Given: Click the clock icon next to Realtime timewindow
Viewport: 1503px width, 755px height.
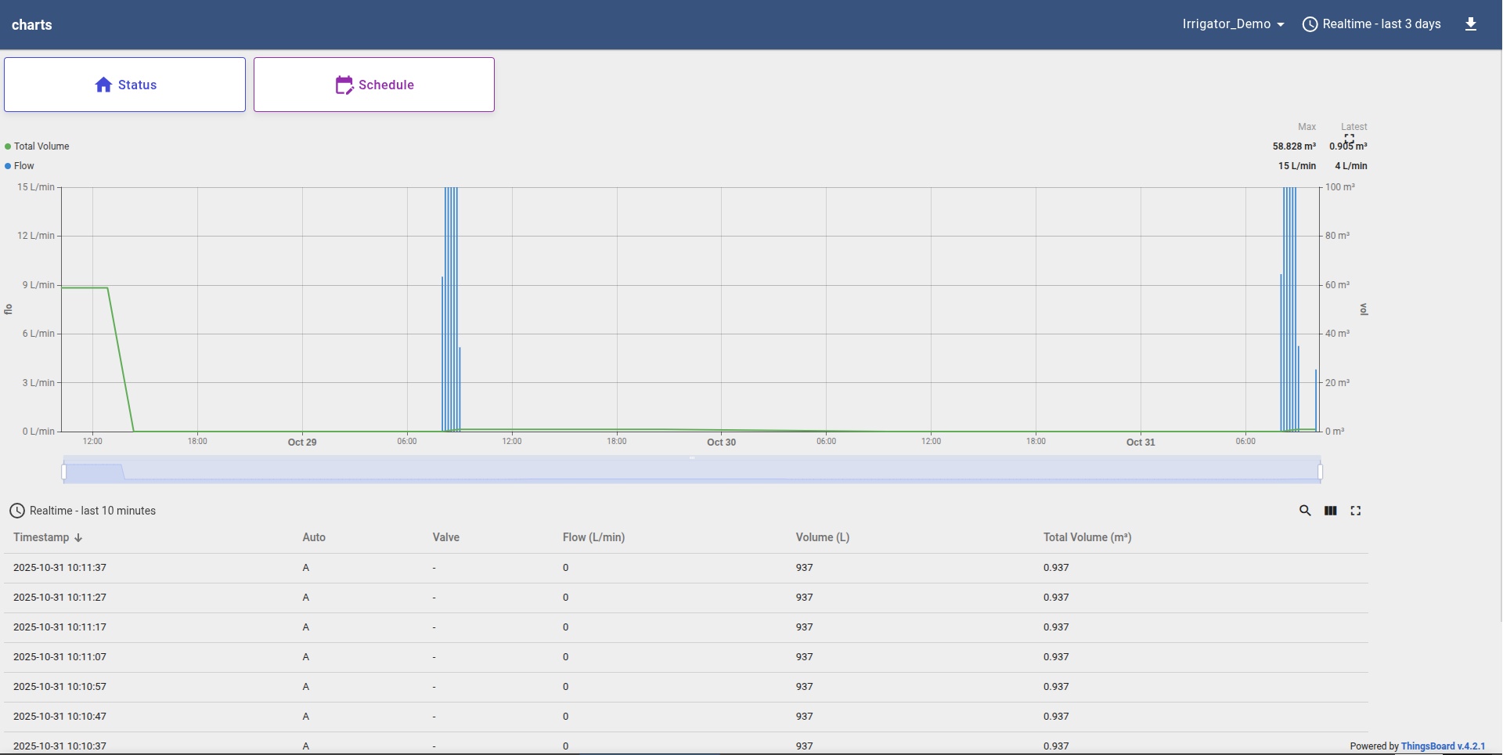Looking at the screenshot, I should pyautogui.click(x=1312, y=24).
